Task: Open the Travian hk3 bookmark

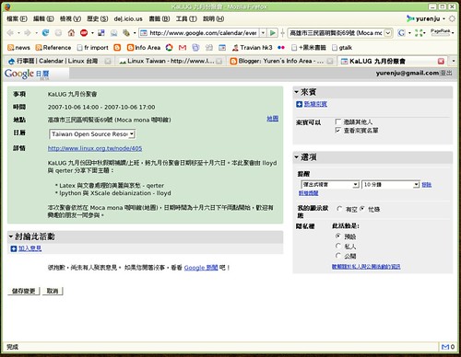Action: [x=252, y=48]
